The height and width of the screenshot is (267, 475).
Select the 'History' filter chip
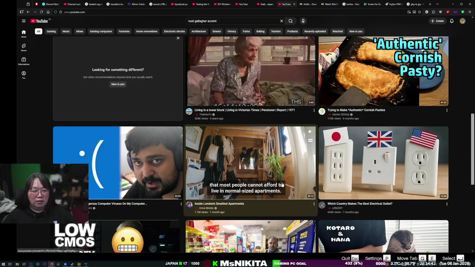pos(232,31)
